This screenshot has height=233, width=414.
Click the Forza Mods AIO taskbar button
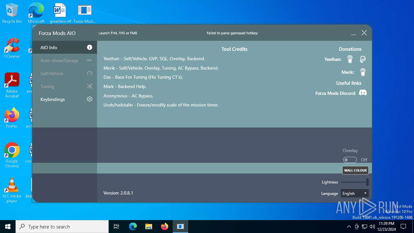[x=180, y=227]
